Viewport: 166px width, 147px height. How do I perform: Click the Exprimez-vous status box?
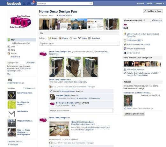click(79, 43)
